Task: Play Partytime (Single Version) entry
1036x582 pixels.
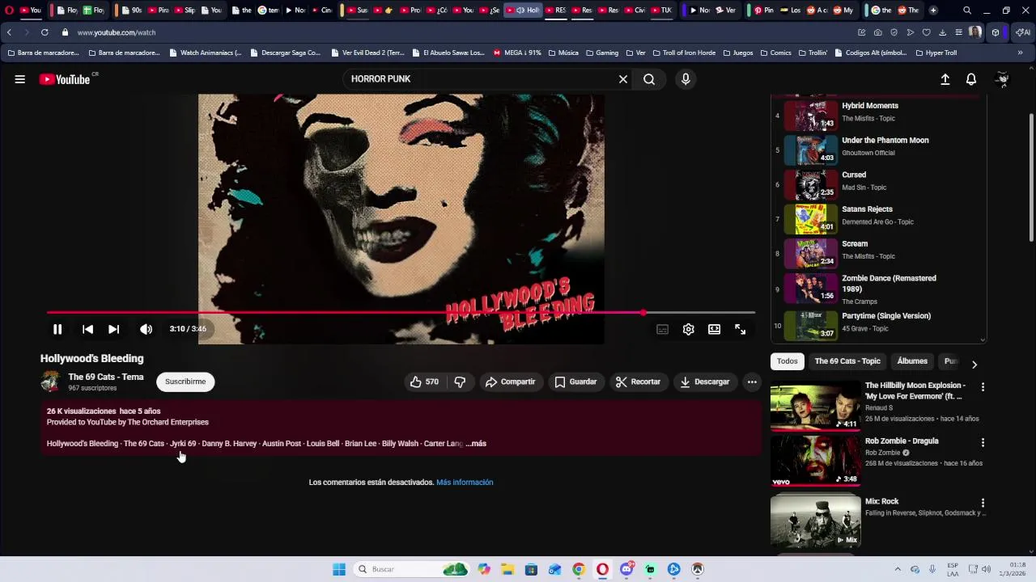Action: [878, 325]
